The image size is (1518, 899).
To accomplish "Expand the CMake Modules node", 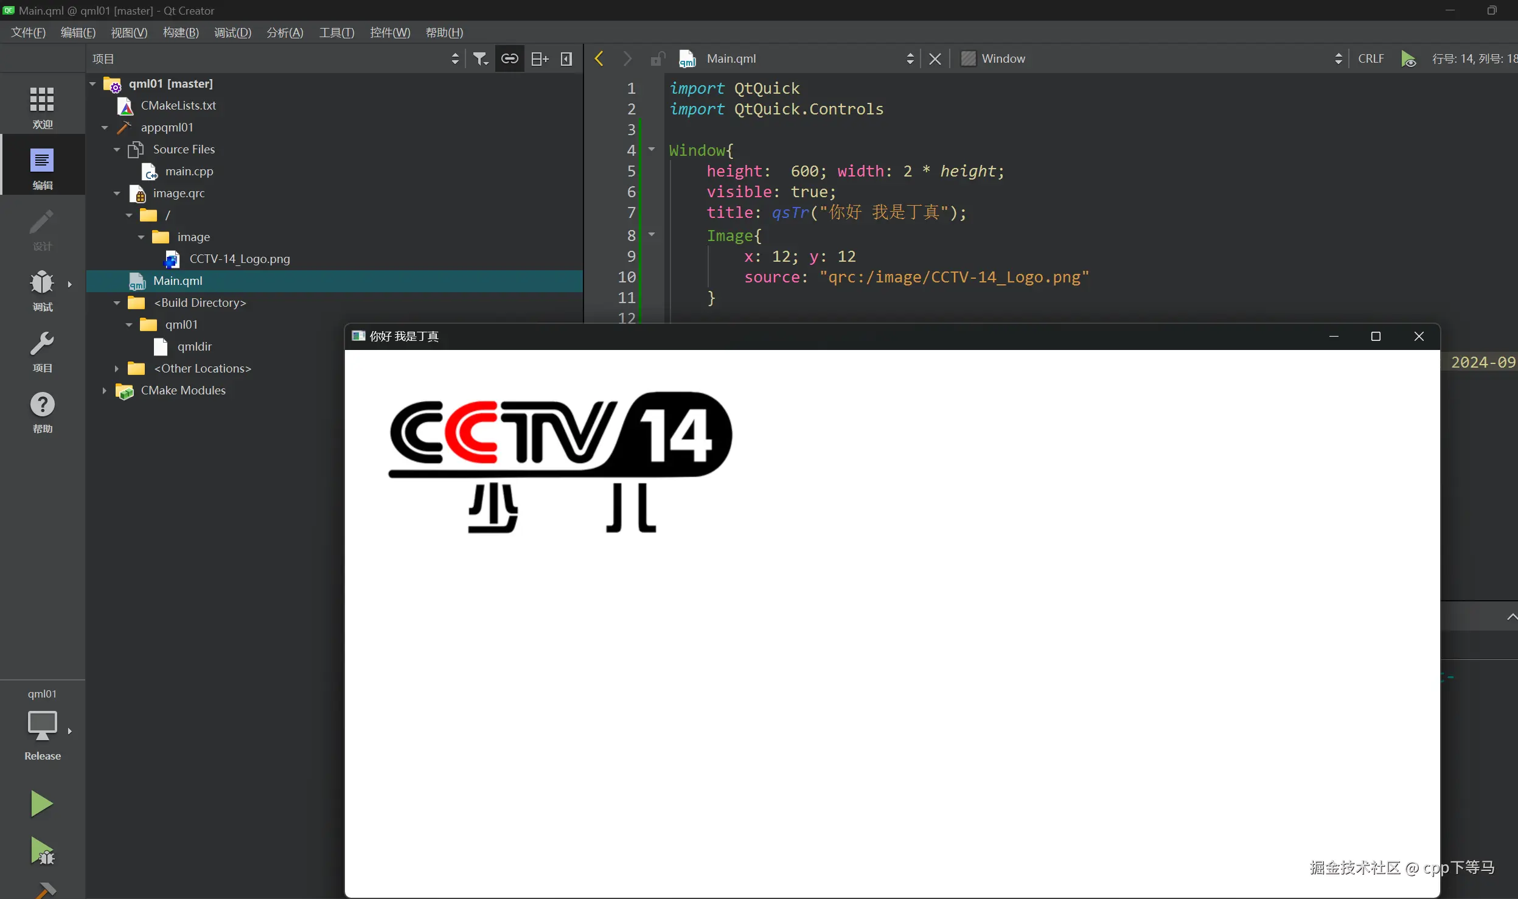I will 104,390.
